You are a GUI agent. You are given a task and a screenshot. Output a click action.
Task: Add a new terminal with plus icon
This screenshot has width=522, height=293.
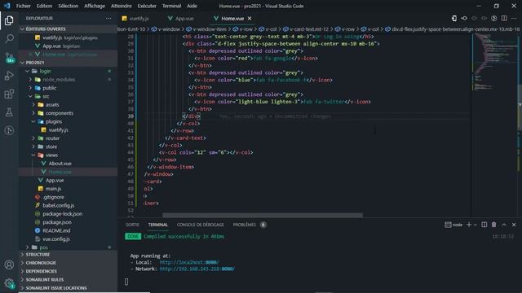[469, 225]
